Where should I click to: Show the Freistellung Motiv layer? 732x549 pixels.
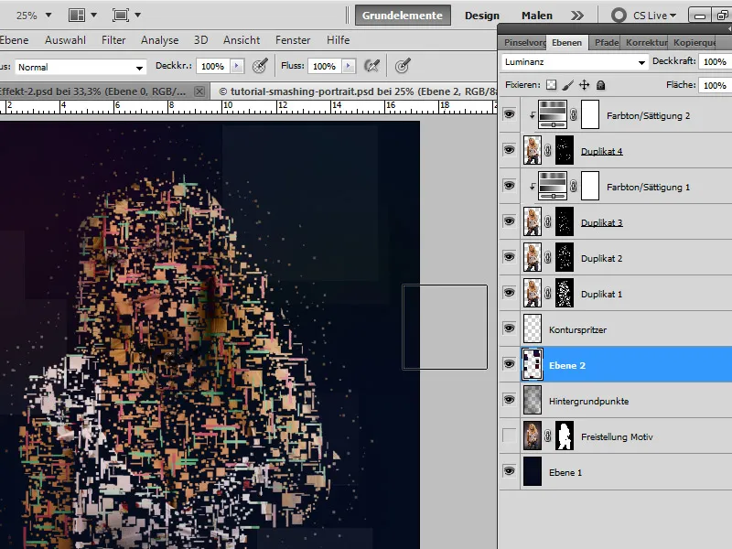coord(510,436)
